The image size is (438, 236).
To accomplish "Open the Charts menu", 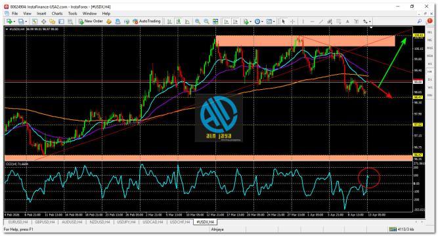I will tap(57, 13).
